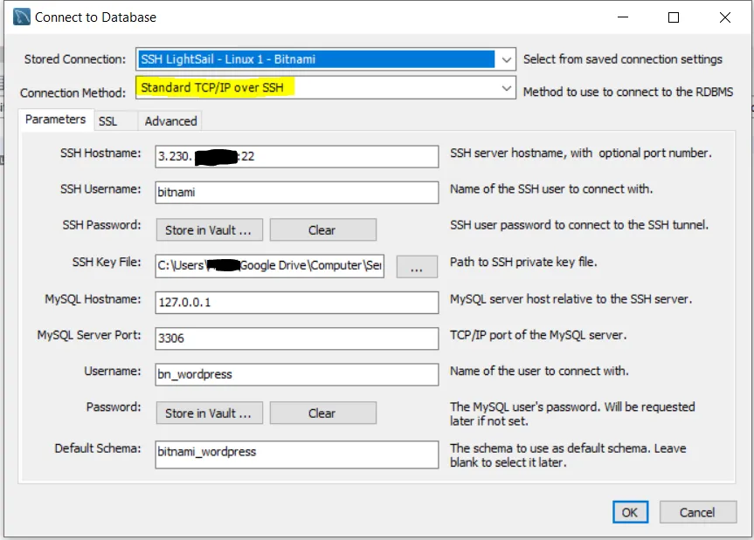Clear the MySQL user's Password
Screen dimensions: 754x540
[322, 413]
